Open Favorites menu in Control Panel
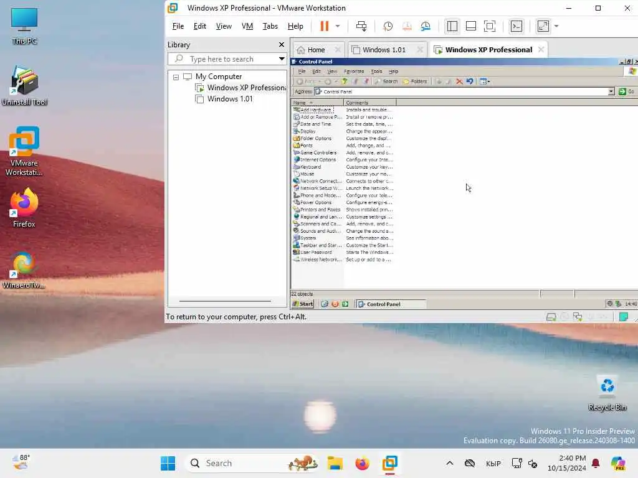 click(354, 71)
